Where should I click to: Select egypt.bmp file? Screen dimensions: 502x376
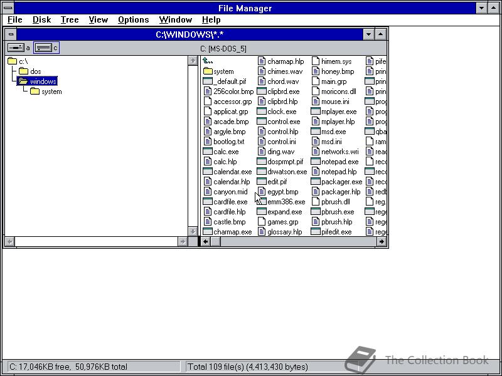point(278,192)
